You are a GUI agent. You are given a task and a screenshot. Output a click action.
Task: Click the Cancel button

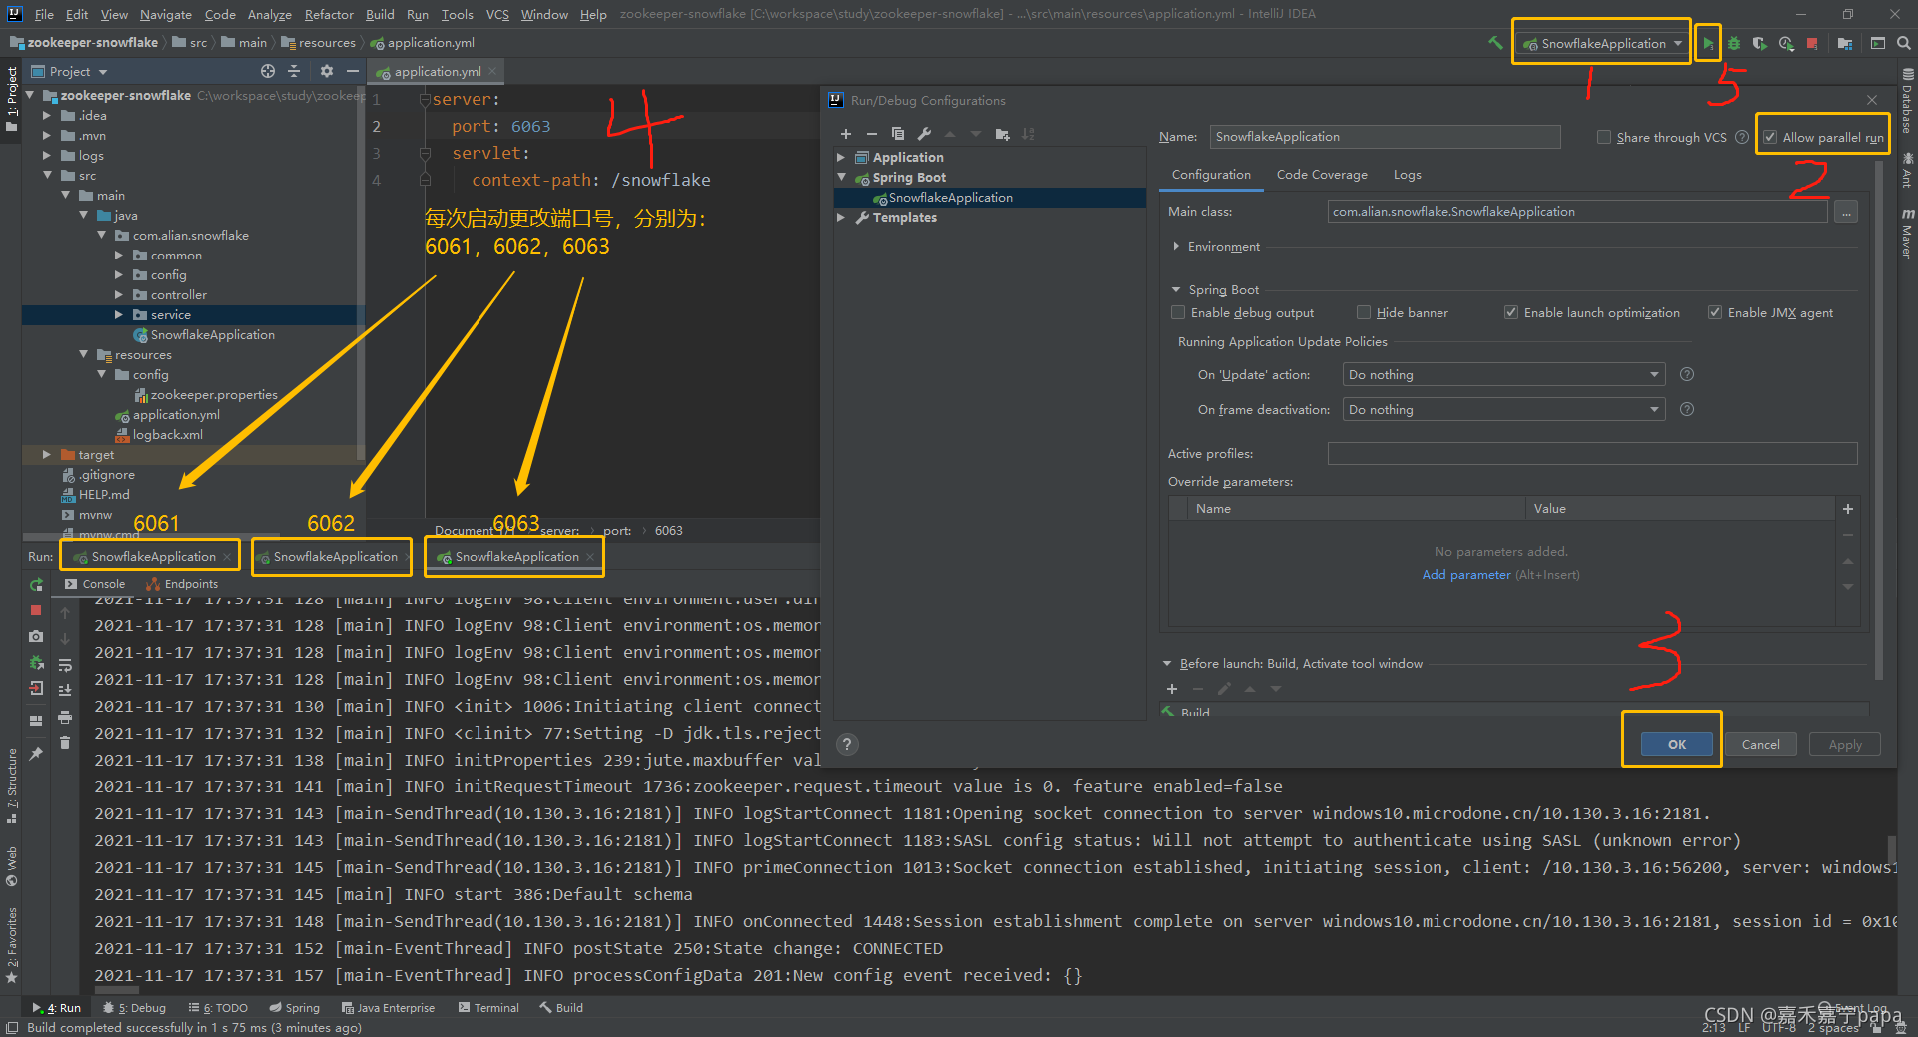[x=1760, y=744]
